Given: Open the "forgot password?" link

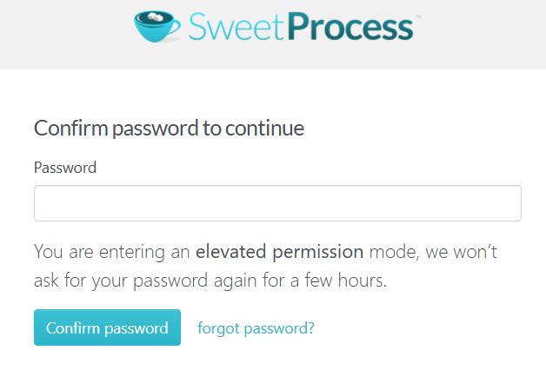Looking at the screenshot, I should [256, 328].
